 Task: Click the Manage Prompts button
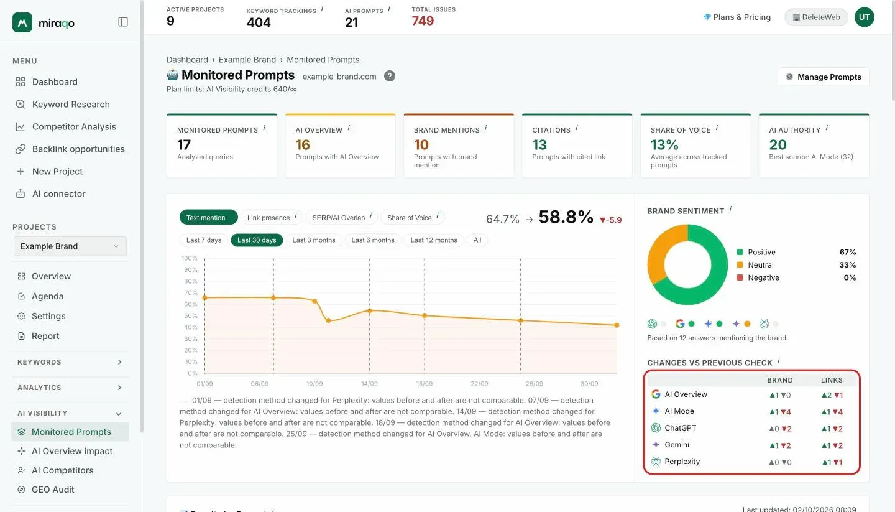click(823, 77)
